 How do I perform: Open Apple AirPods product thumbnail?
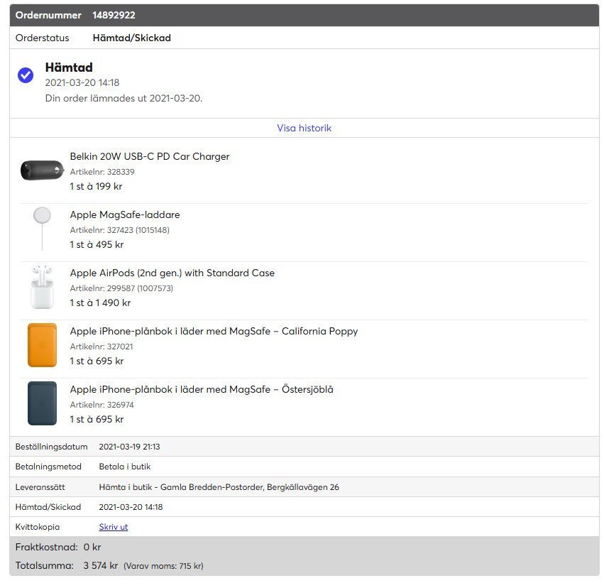[x=42, y=287]
